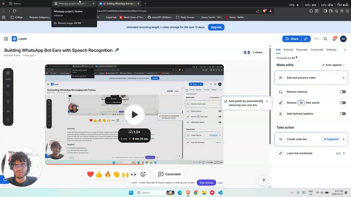Play the video with the center play button
351x197 pixels.
tap(134, 115)
